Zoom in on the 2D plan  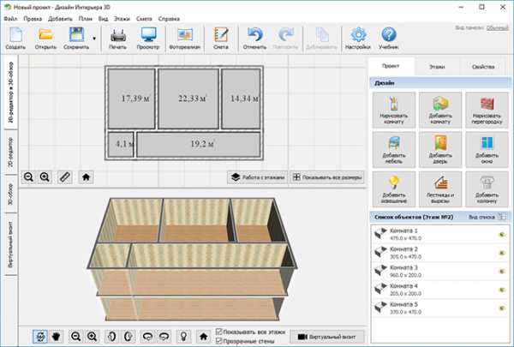point(45,177)
